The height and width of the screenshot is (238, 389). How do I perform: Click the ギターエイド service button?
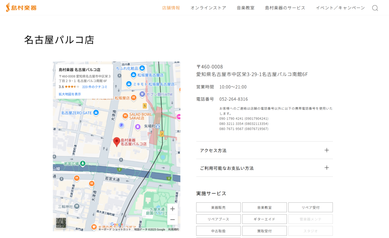[x=264, y=219]
